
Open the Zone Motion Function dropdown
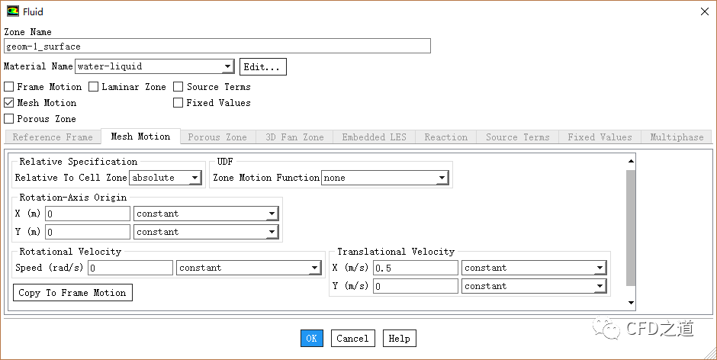click(x=442, y=178)
